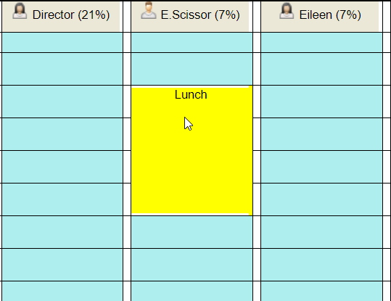Image resolution: width=391 pixels, height=301 pixels.
Task: Pick the E.Scissor slot directly below Lunch
Action: (192, 232)
